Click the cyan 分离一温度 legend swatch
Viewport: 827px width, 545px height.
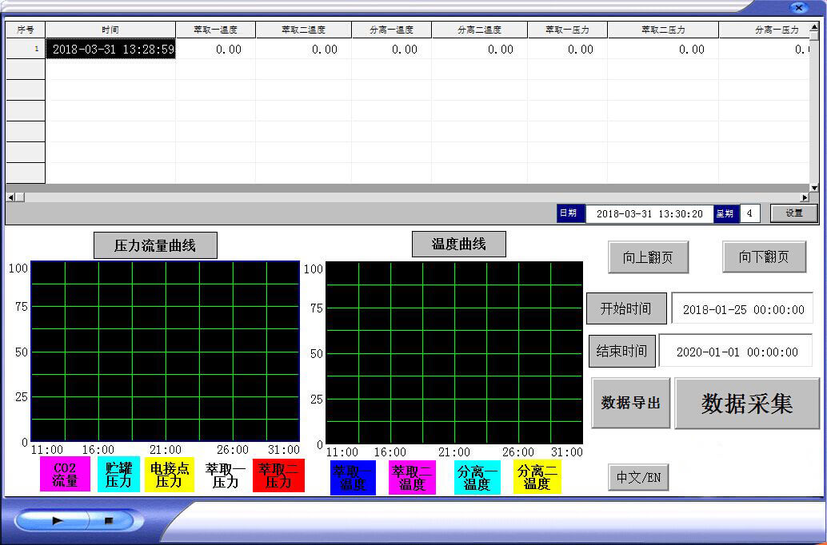pos(477,477)
